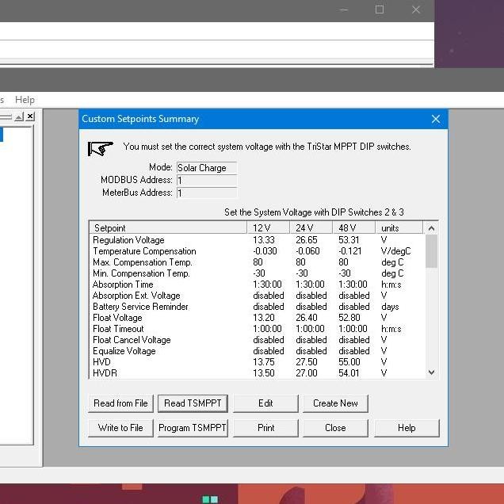Click the Mode field showing Solar Charge
The width and height of the screenshot is (504, 504).
tap(206, 168)
